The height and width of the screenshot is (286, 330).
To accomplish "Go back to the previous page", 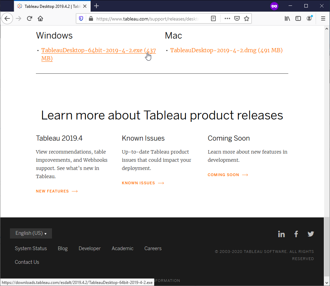I will (7, 19).
